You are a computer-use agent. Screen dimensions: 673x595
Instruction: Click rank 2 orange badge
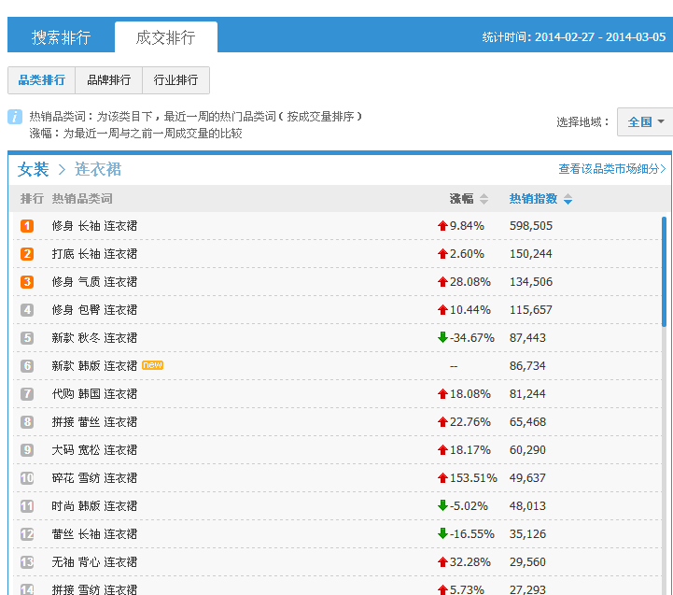click(27, 253)
